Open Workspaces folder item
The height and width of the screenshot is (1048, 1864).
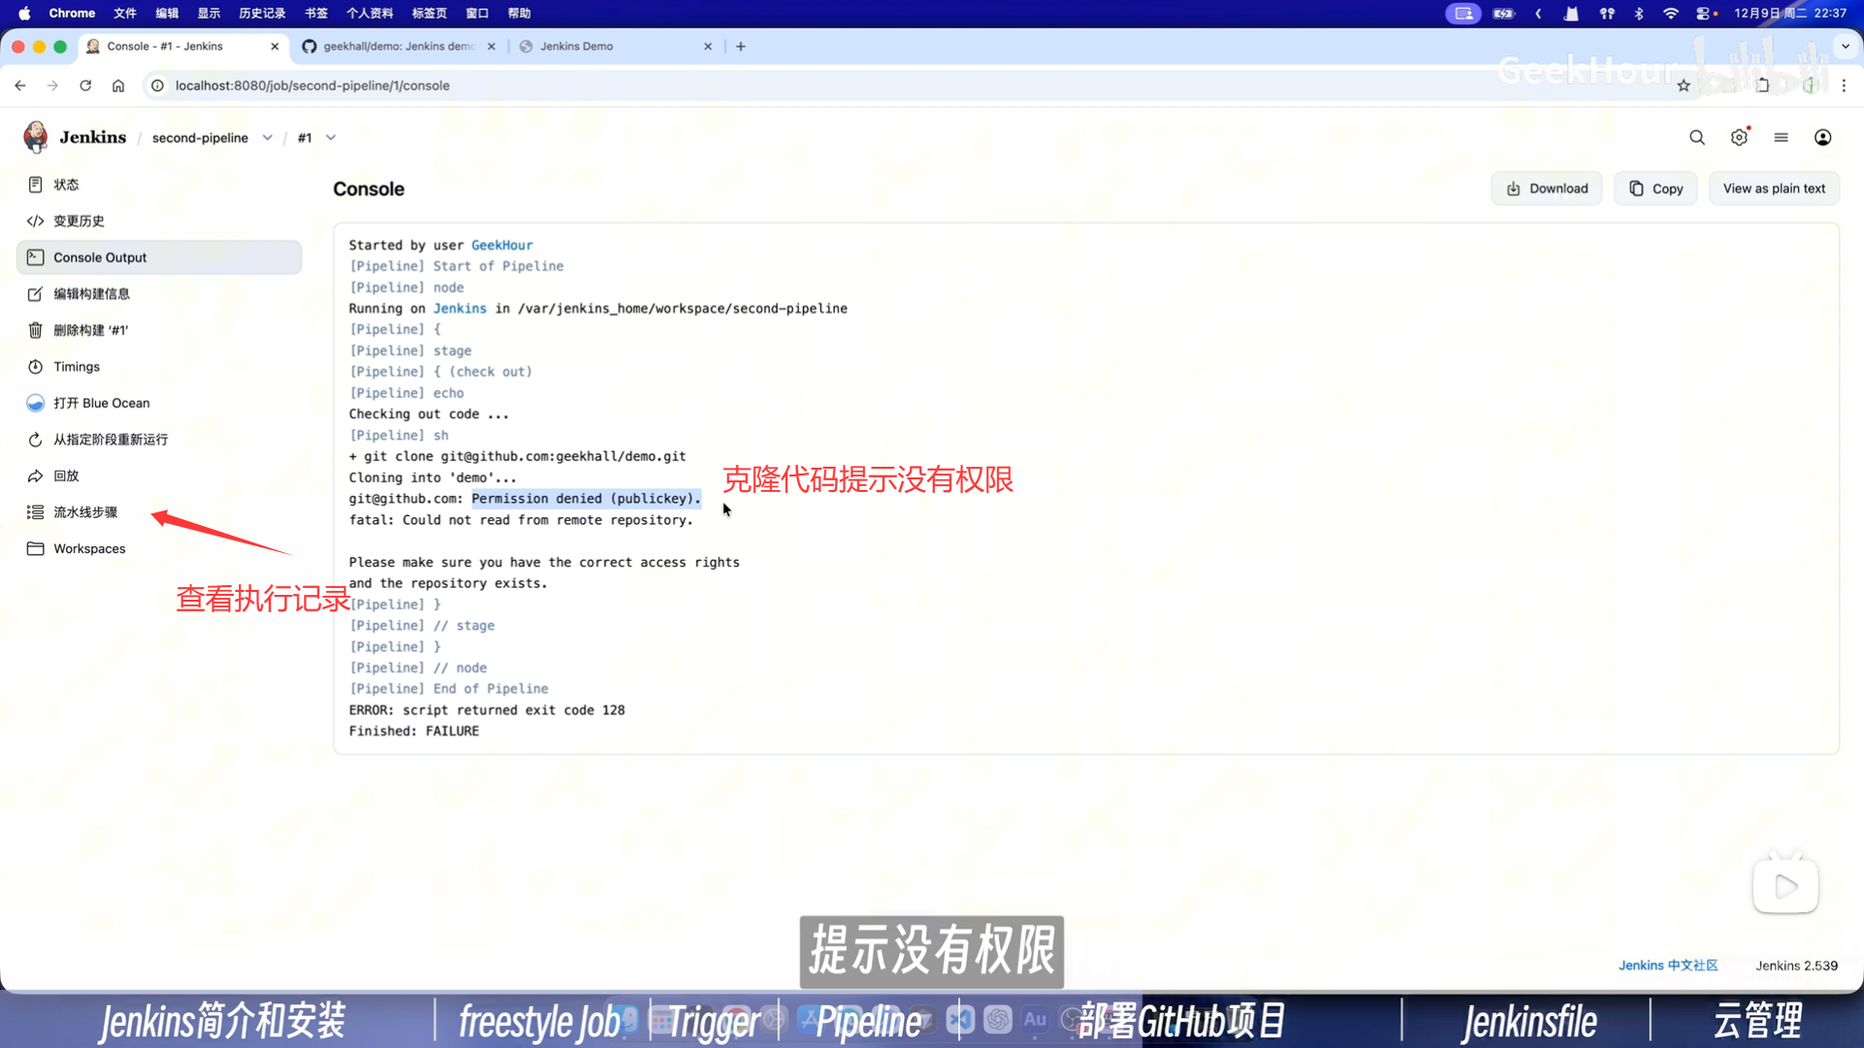pos(89,548)
